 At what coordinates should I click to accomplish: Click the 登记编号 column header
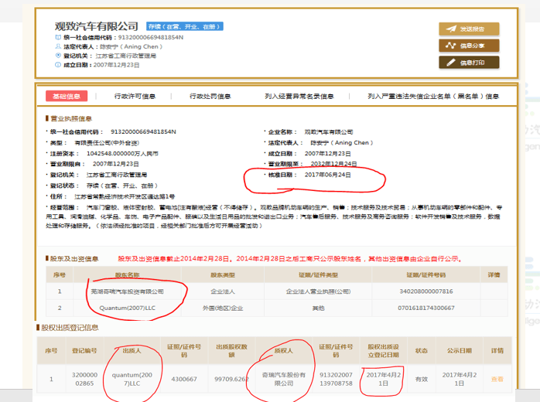tap(84, 351)
